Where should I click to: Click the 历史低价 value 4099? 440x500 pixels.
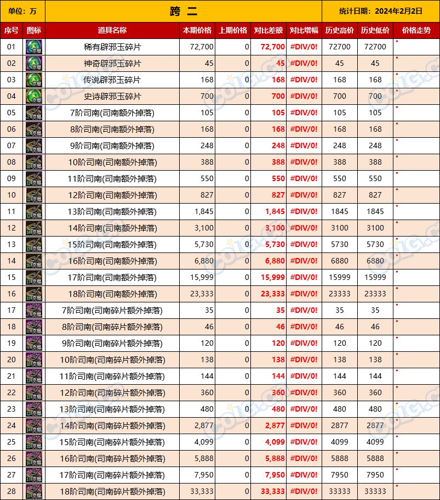coord(375,442)
